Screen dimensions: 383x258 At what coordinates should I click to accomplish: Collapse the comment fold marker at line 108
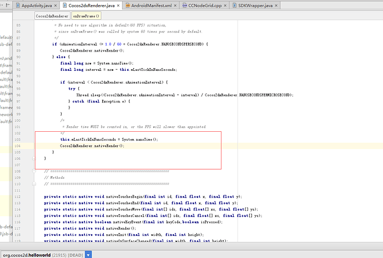(34, 171)
